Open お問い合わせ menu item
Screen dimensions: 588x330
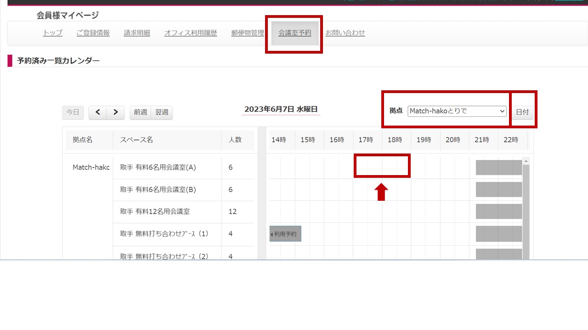pyautogui.click(x=345, y=33)
